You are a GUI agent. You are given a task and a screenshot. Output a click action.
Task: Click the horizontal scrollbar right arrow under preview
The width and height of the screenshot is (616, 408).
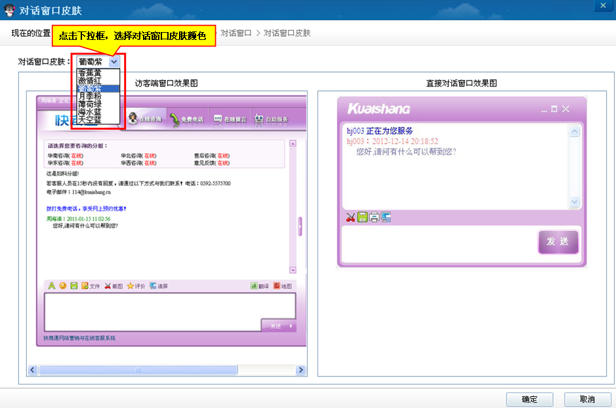coord(301,370)
